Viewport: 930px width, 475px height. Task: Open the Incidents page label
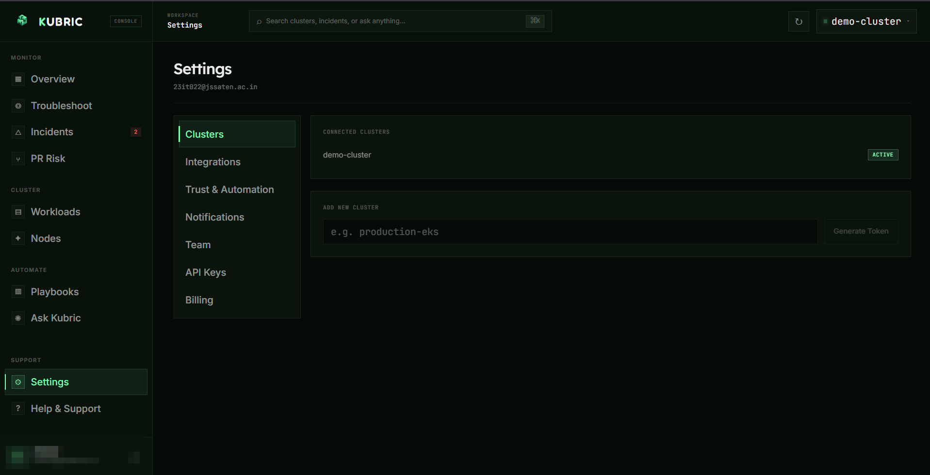click(x=52, y=132)
